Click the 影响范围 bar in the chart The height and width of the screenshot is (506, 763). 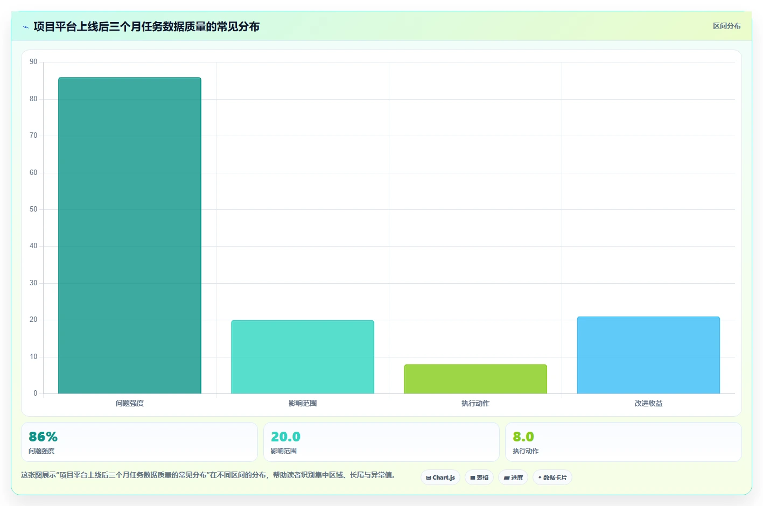(x=303, y=357)
